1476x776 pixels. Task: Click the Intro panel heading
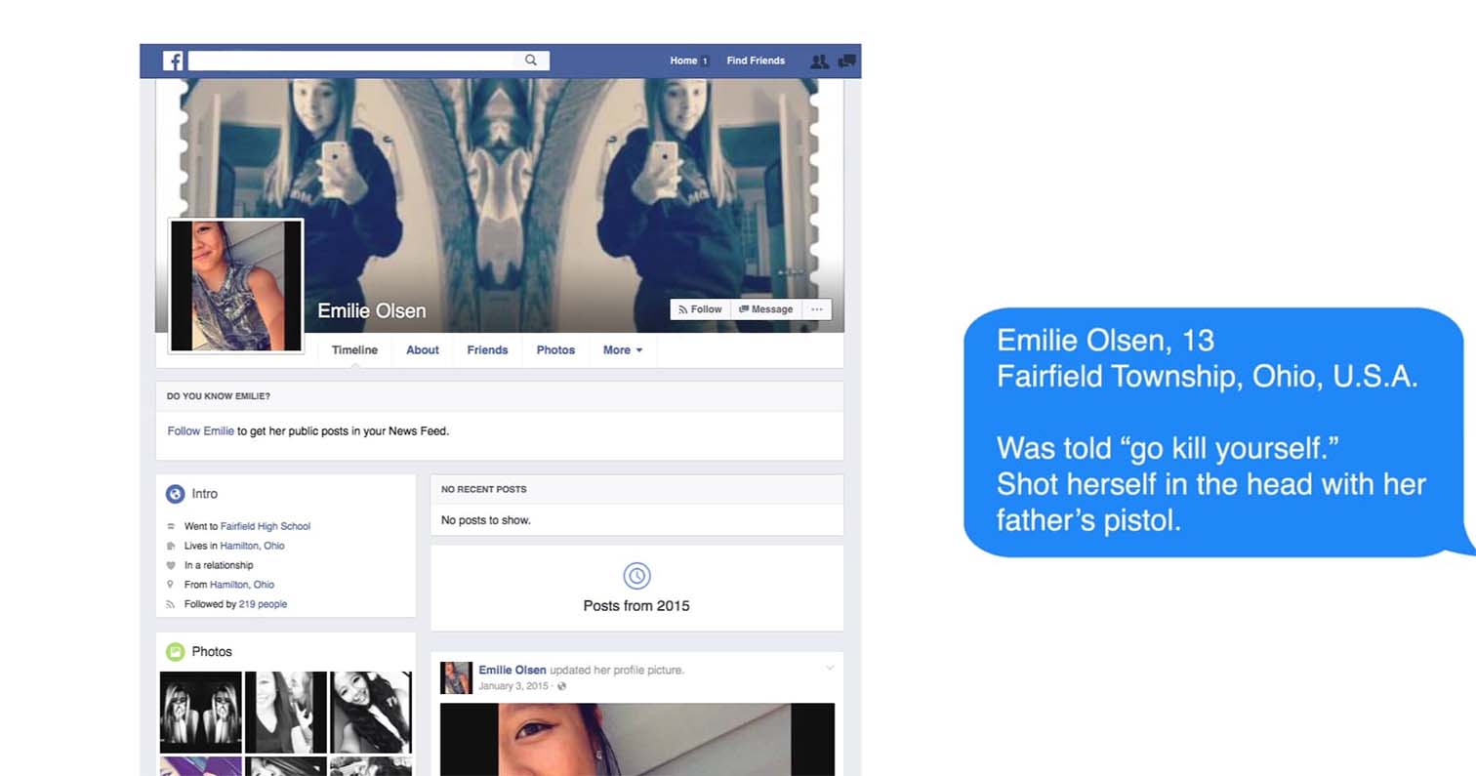click(x=204, y=494)
